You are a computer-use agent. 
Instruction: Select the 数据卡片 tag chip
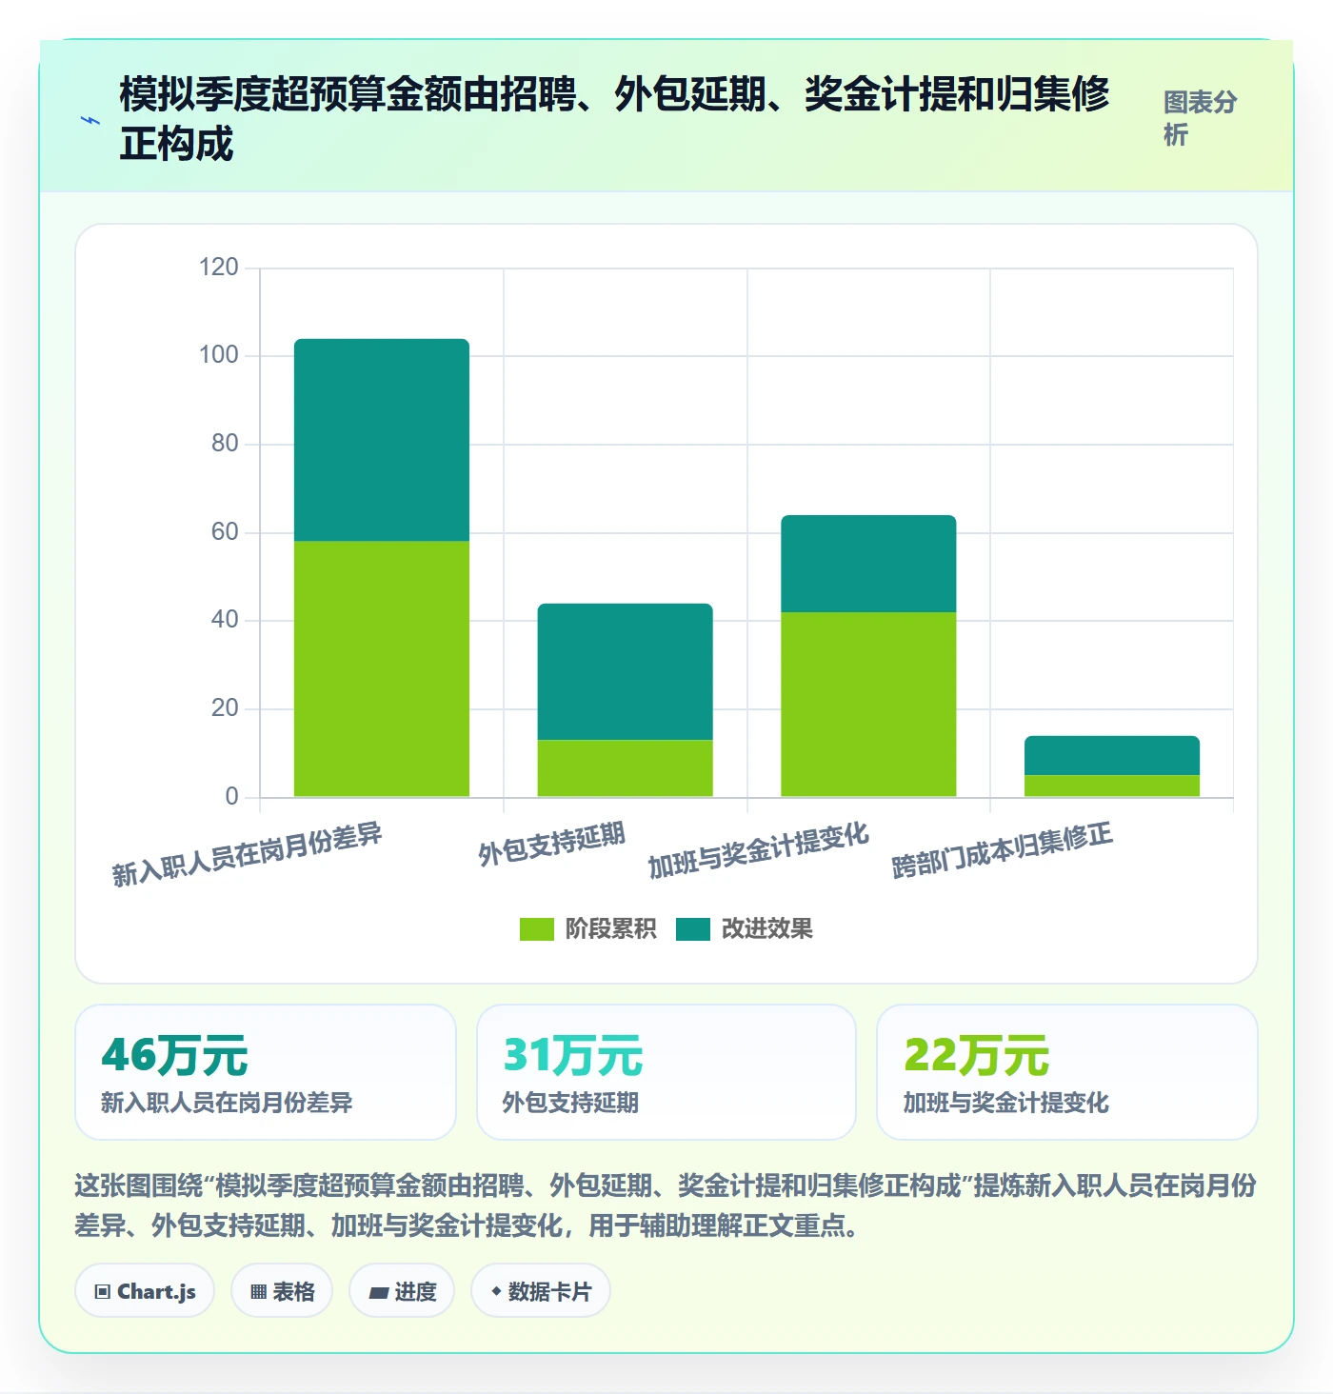point(541,1291)
